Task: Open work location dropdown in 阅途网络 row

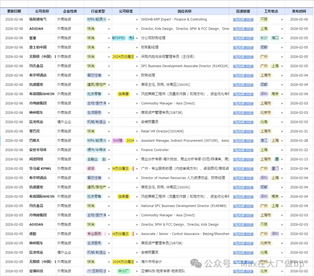Action: (x=282, y=159)
